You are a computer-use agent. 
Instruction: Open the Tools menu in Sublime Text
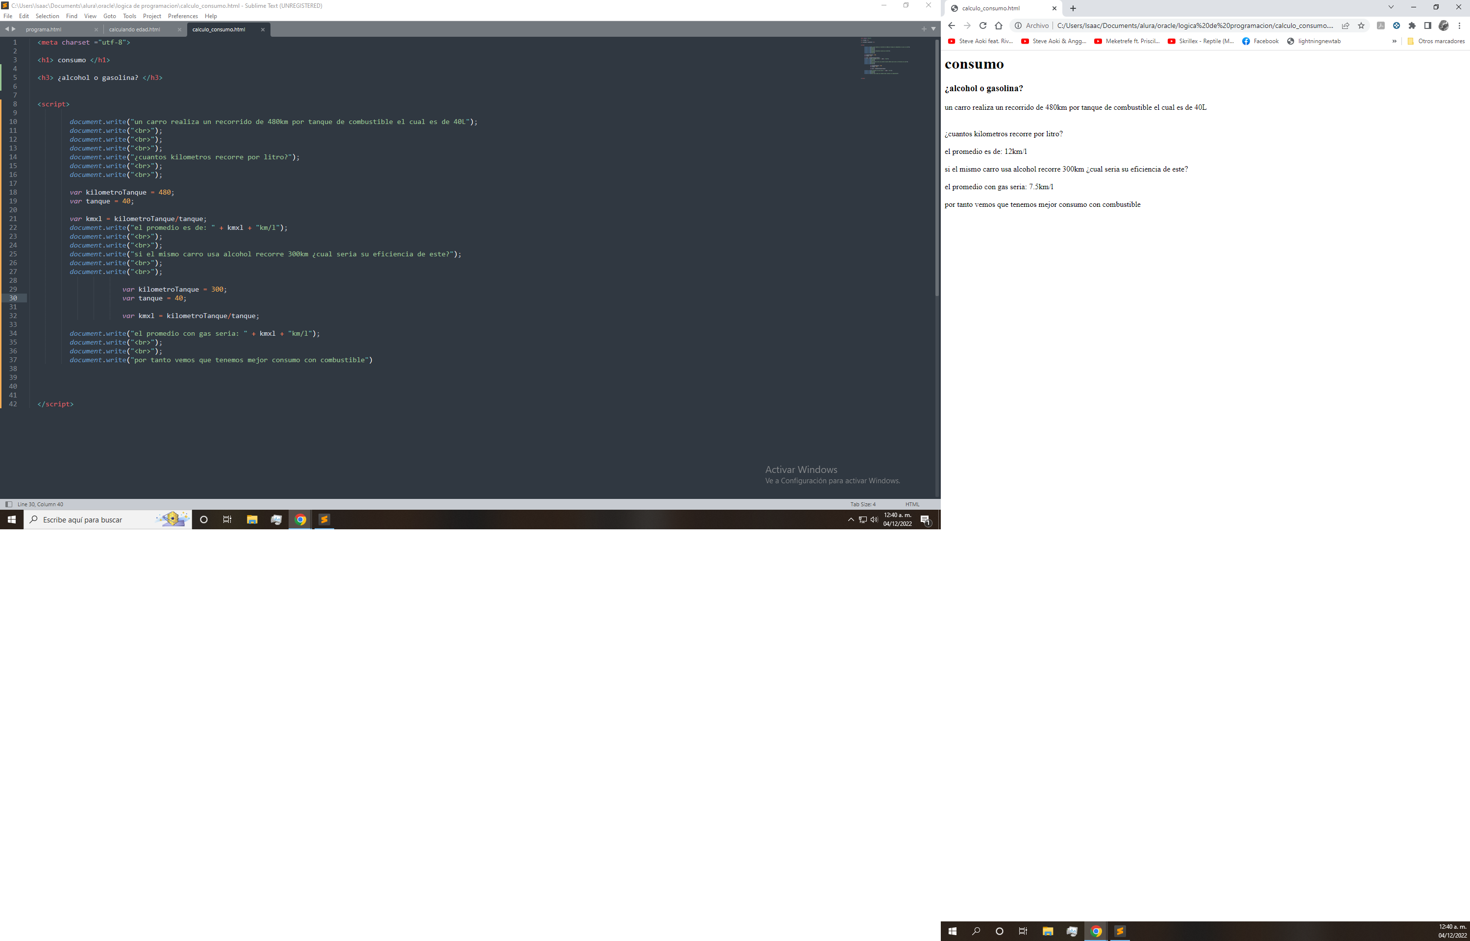tap(129, 17)
